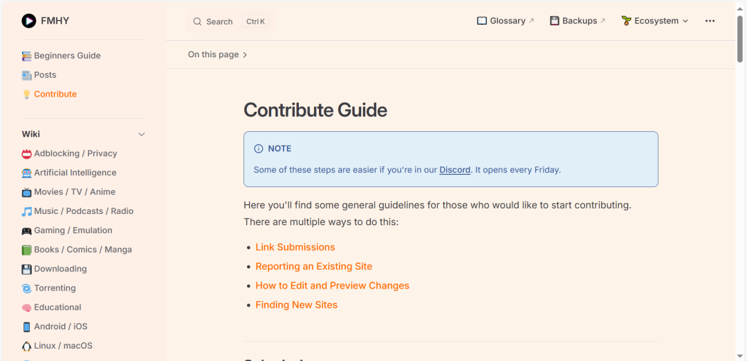Click the Beginners Guide books icon
This screenshot has width=747, height=361.
[26, 56]
